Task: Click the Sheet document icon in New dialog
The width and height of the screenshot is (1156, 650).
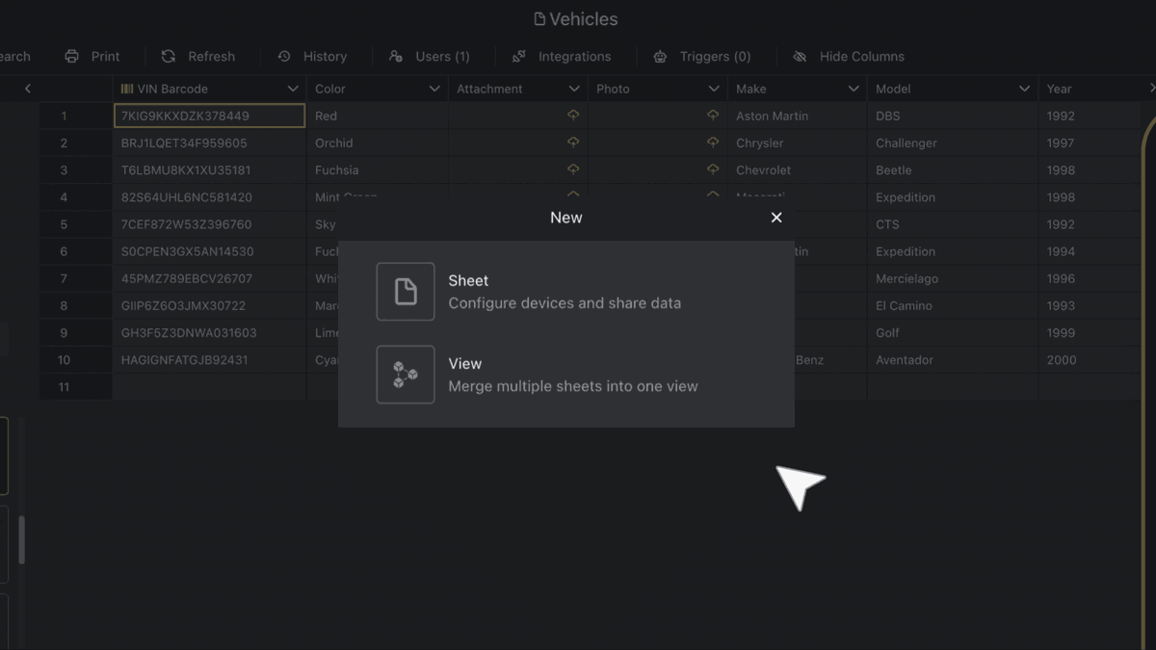Action: (405, 291)
